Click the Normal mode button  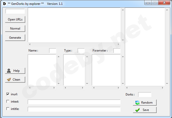pos(15,29)
